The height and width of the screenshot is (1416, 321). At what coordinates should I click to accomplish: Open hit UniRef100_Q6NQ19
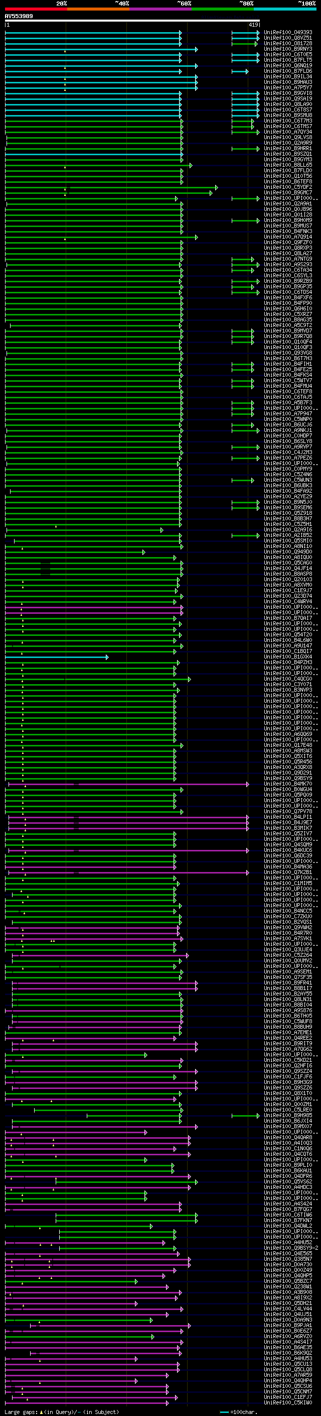(x=288, y=65)
